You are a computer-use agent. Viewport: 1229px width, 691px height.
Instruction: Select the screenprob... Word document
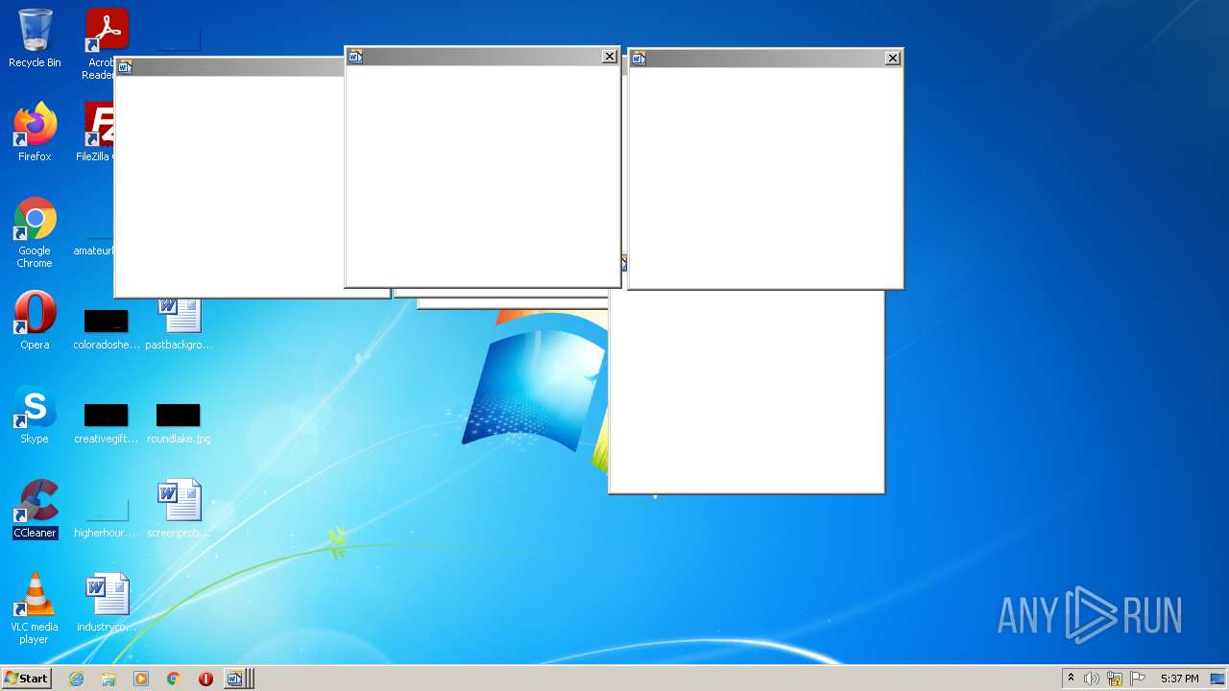tap(180, 509)
